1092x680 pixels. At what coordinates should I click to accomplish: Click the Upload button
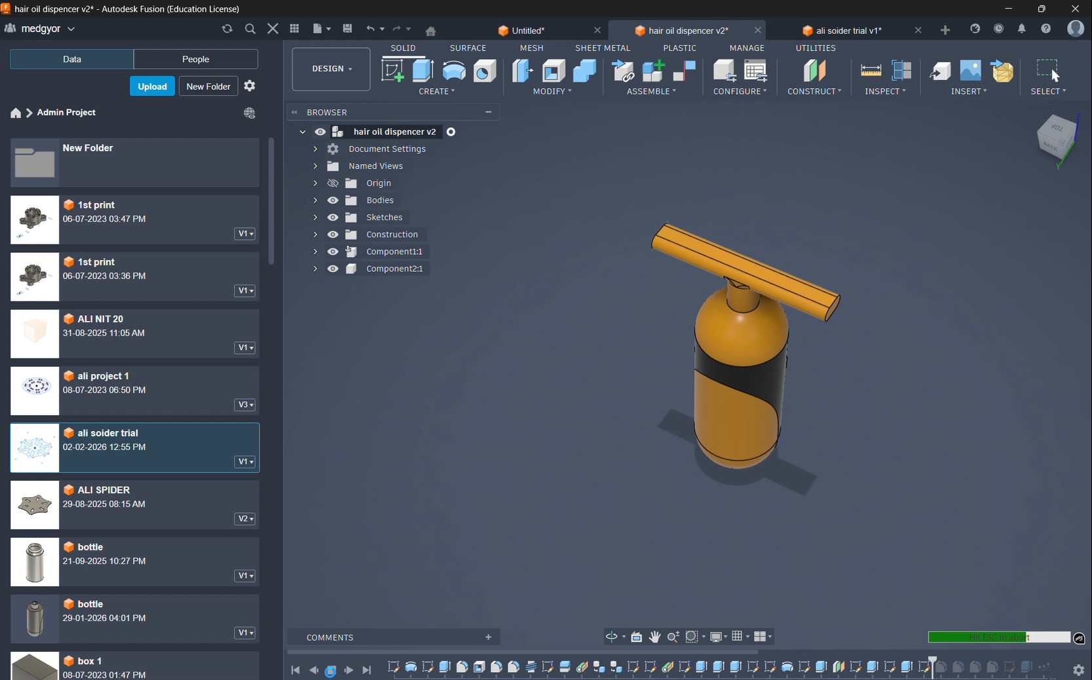pos(152,86)
